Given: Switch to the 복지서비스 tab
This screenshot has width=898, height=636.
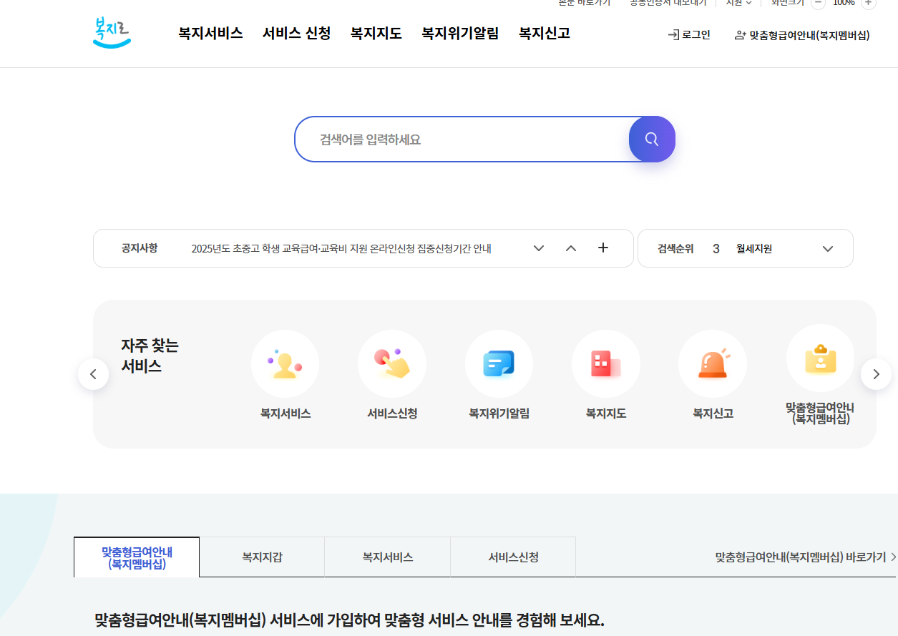Looking at the screenshot, I should coord(388,557).
